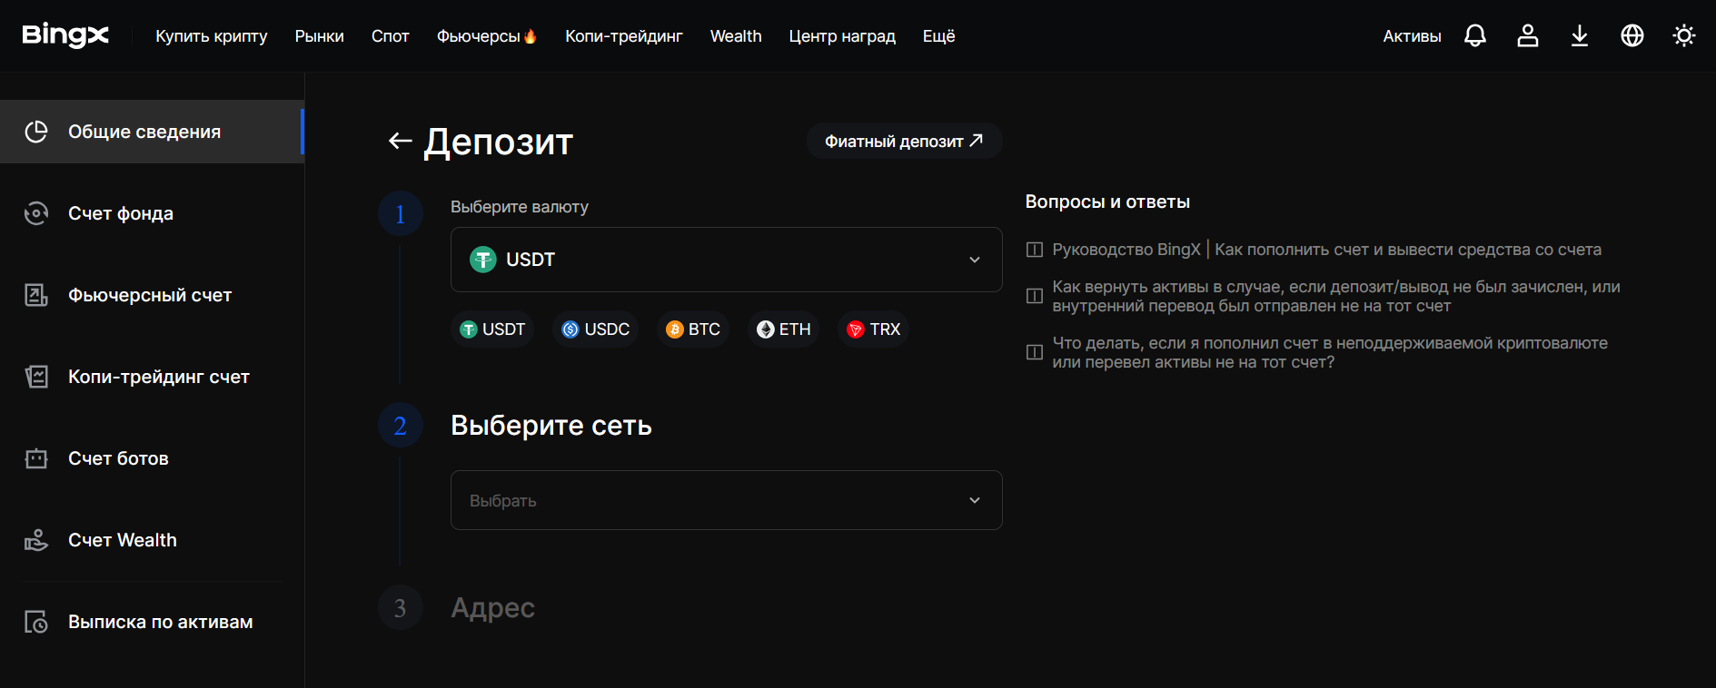Image resolution: width=1716 pixels, height=688 pixels.
Task: Click the Счет Wealth sidebar icon
Action: [36, 540]
